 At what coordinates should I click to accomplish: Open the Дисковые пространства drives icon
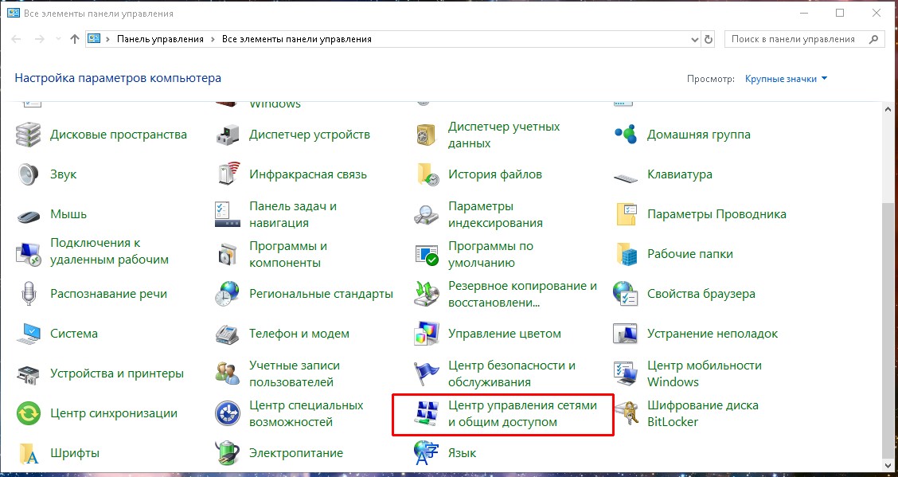point(28,135)
